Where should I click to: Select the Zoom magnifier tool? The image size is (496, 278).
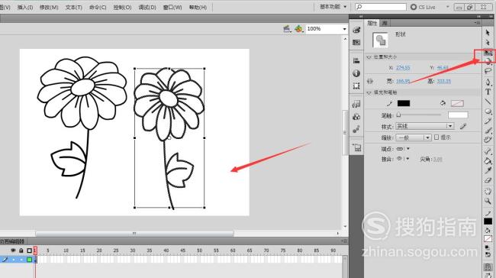point(488,201)
